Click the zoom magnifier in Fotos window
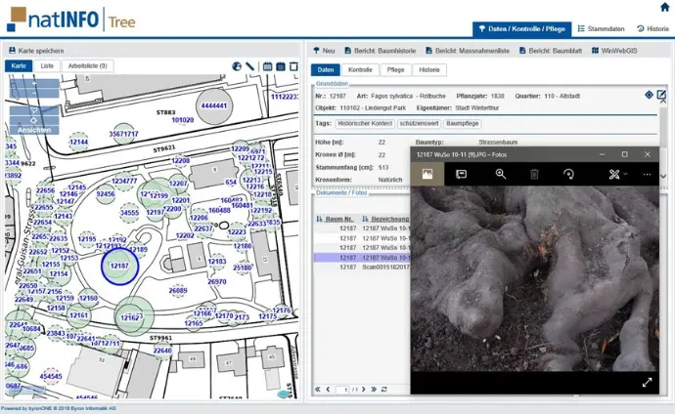675x414 pixels. coord(500,174)
